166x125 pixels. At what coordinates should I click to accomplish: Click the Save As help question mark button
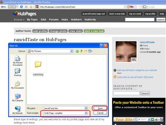click(102, 46)
